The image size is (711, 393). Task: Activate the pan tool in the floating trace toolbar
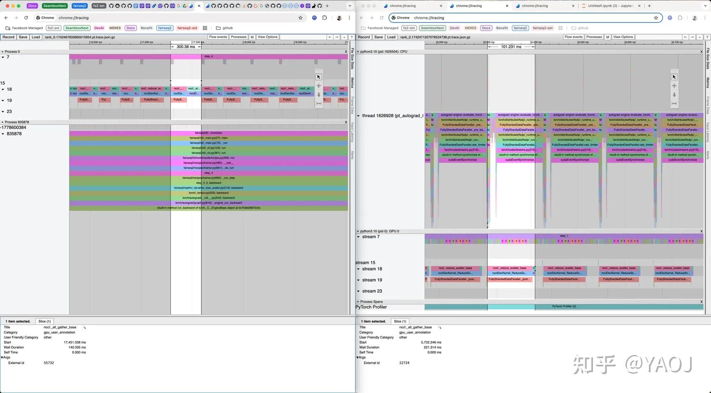pyautogui.click(x=318, y=86)
